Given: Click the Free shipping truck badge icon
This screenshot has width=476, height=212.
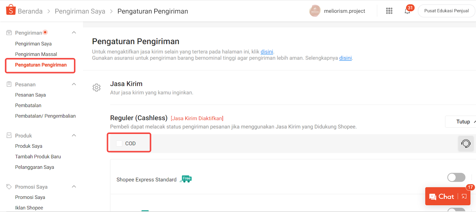Looking at the screenshot, I should [x=186, y=179].
